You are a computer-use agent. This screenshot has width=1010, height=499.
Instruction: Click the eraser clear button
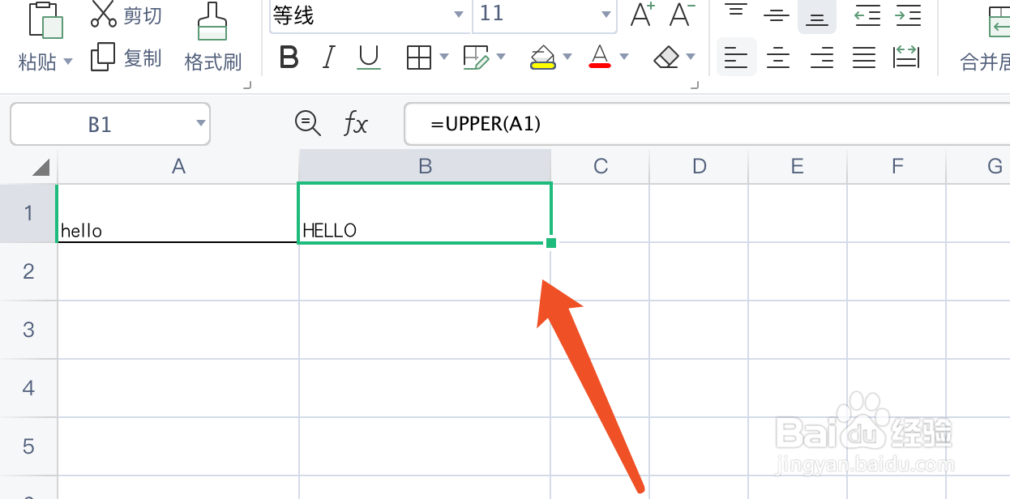tap(665, 58)
